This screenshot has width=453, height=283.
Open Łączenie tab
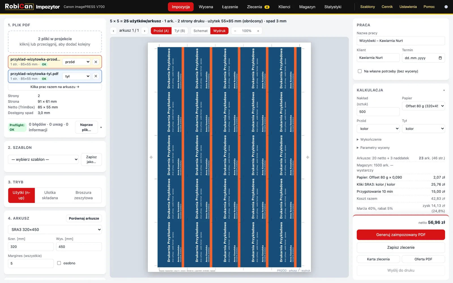[230, 7]
